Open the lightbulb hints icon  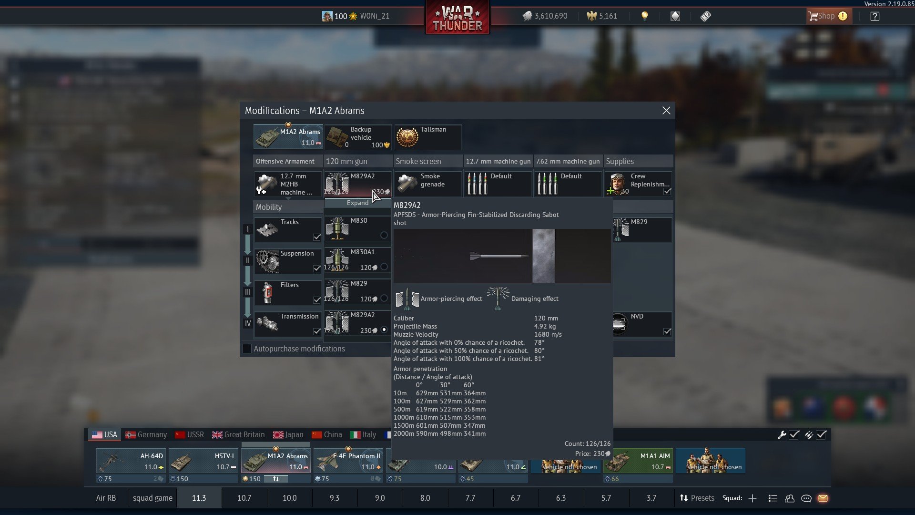(644, 16)
